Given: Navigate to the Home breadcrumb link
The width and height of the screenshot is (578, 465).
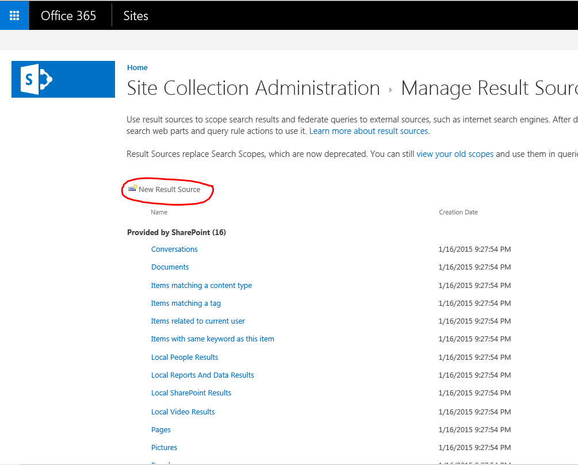Looking at the screenshot, I should pos(137,67).
